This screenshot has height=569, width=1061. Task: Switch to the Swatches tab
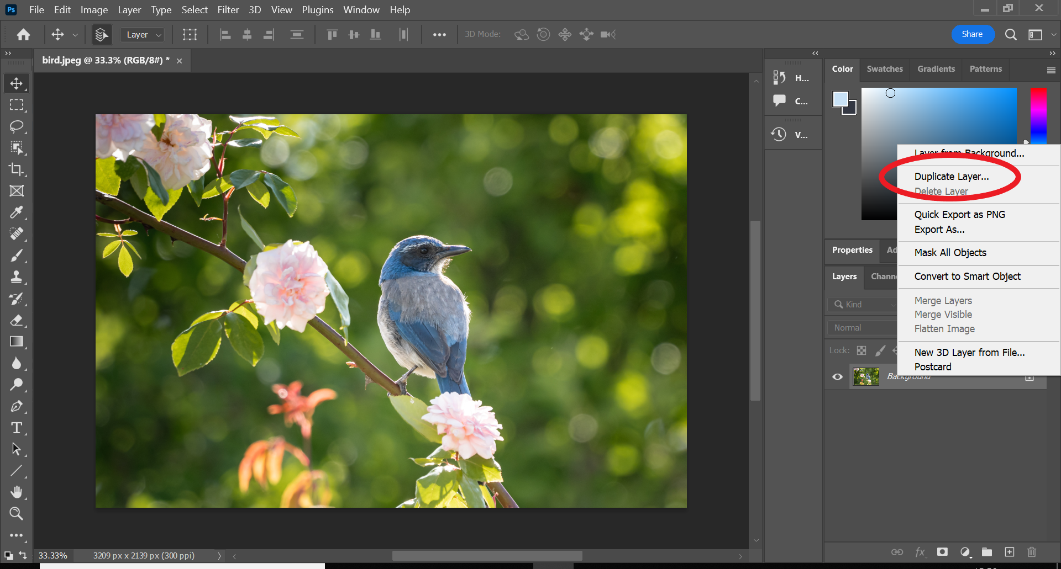click(885, 69)
